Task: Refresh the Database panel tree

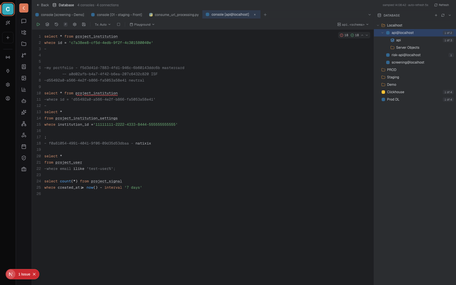Action: tap(443, 15)
